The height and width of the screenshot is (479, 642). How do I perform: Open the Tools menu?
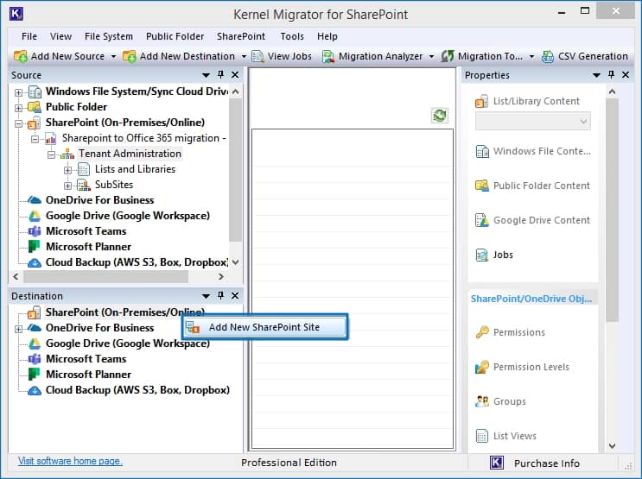coord(292,36)
